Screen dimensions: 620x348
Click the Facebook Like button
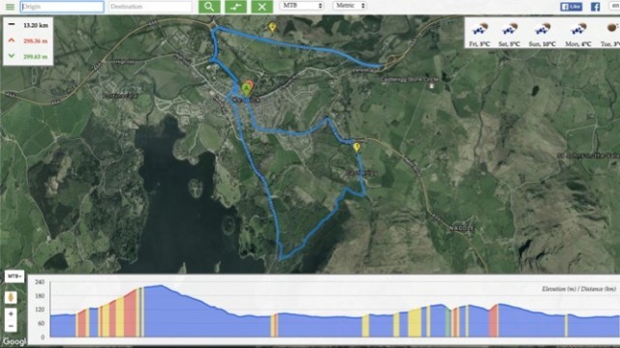(571, 7)
